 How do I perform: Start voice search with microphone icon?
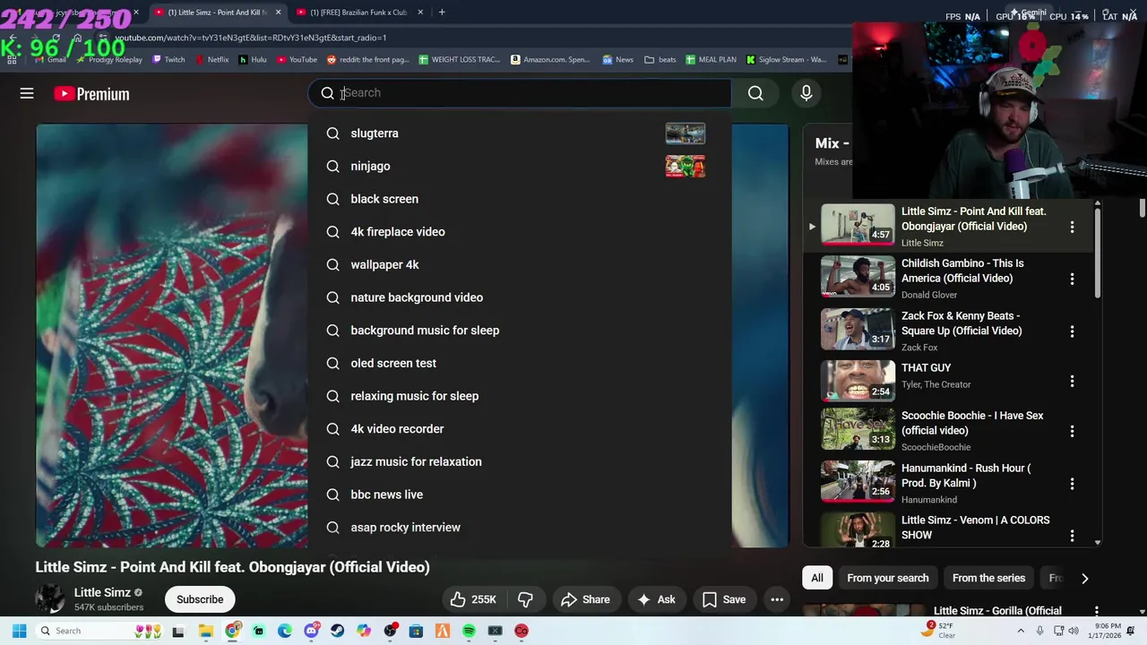(x=806, y=93)
